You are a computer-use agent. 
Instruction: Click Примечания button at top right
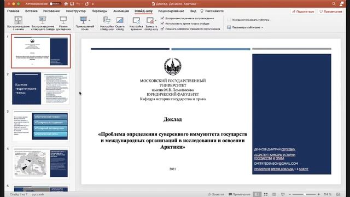click(331, 11)
